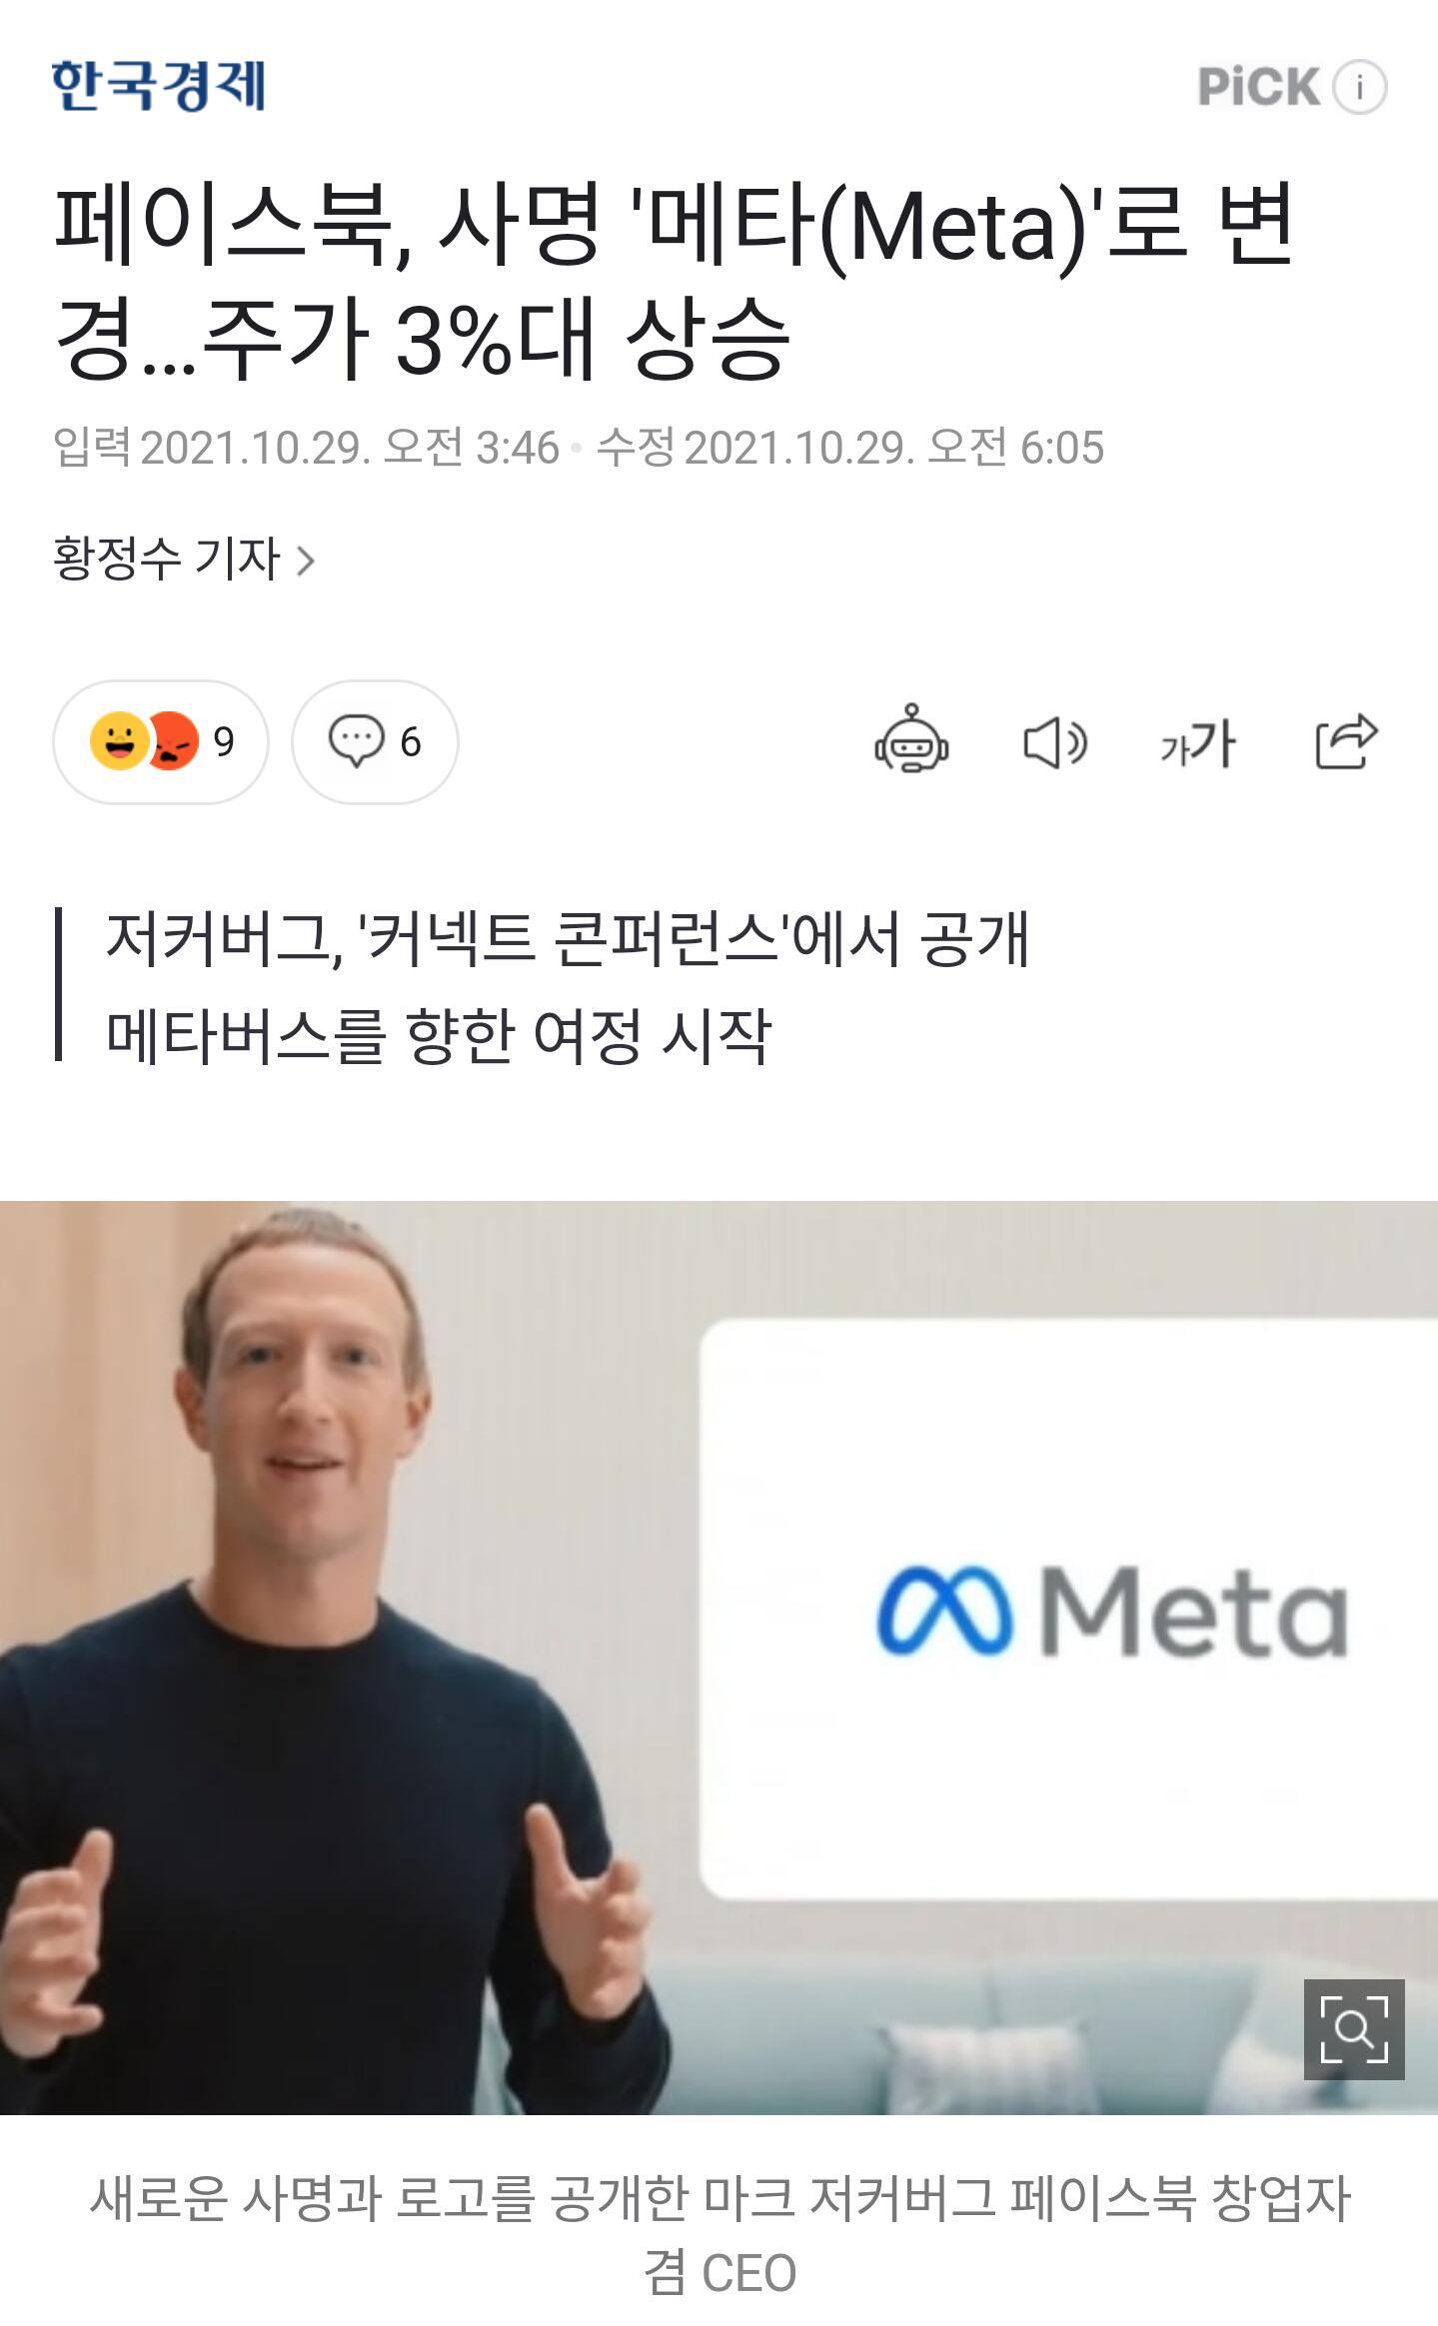Open the font size 가가 control
The height and width of the screenshot is (2326, 1438).
(1197, 742)
